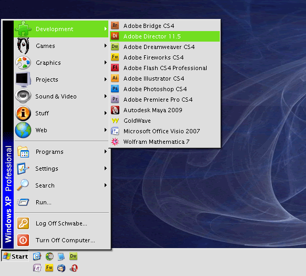Click the Microsoft Office Visio 2007 icon
The height and width of the screenshot is (276, 306).
point(115,131)
